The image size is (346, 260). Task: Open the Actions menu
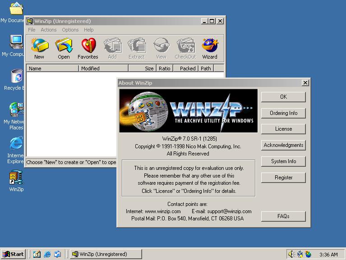click(49, 30)
